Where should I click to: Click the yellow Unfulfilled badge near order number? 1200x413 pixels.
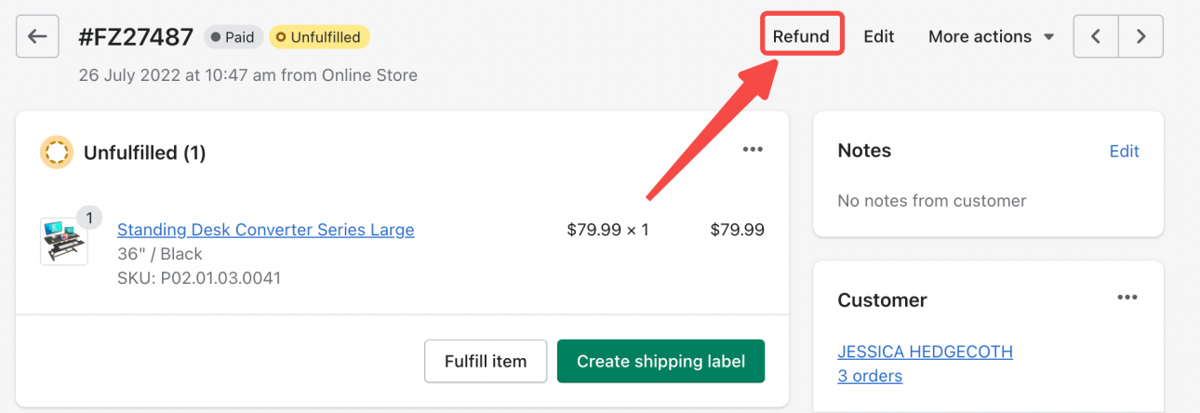(x=320, y=37)
